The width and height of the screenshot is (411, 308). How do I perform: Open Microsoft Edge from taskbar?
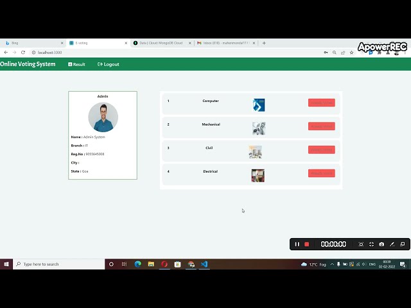click(x=138, y=264)
